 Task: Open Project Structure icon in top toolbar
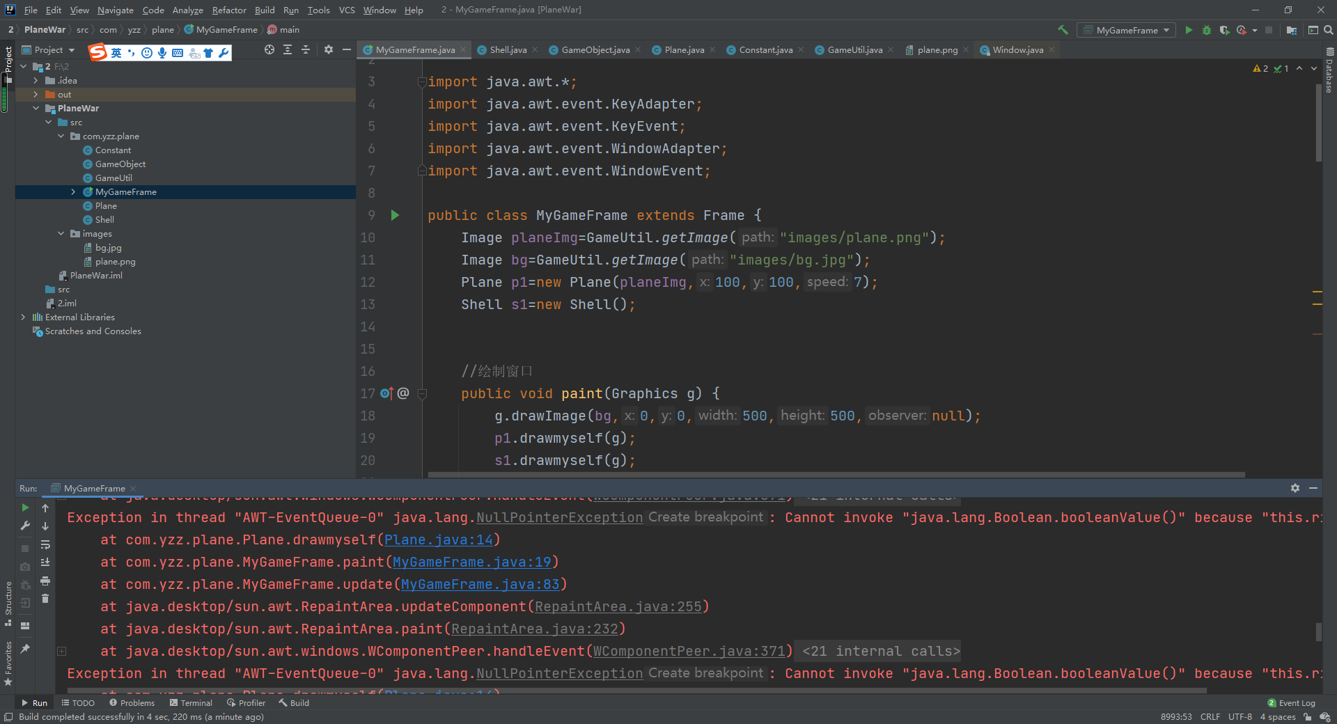pyautogui.click(x=1292, y=30)
